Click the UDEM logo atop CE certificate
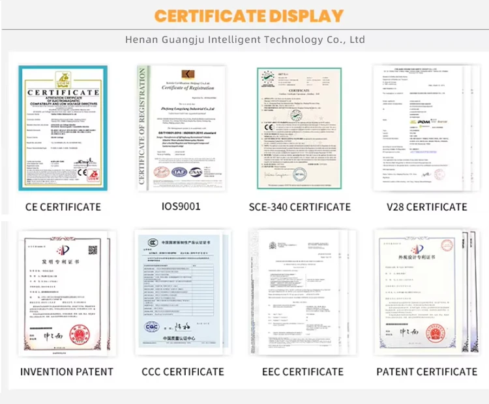This screenshot has height=404, width=489. (x=63, y=79)
